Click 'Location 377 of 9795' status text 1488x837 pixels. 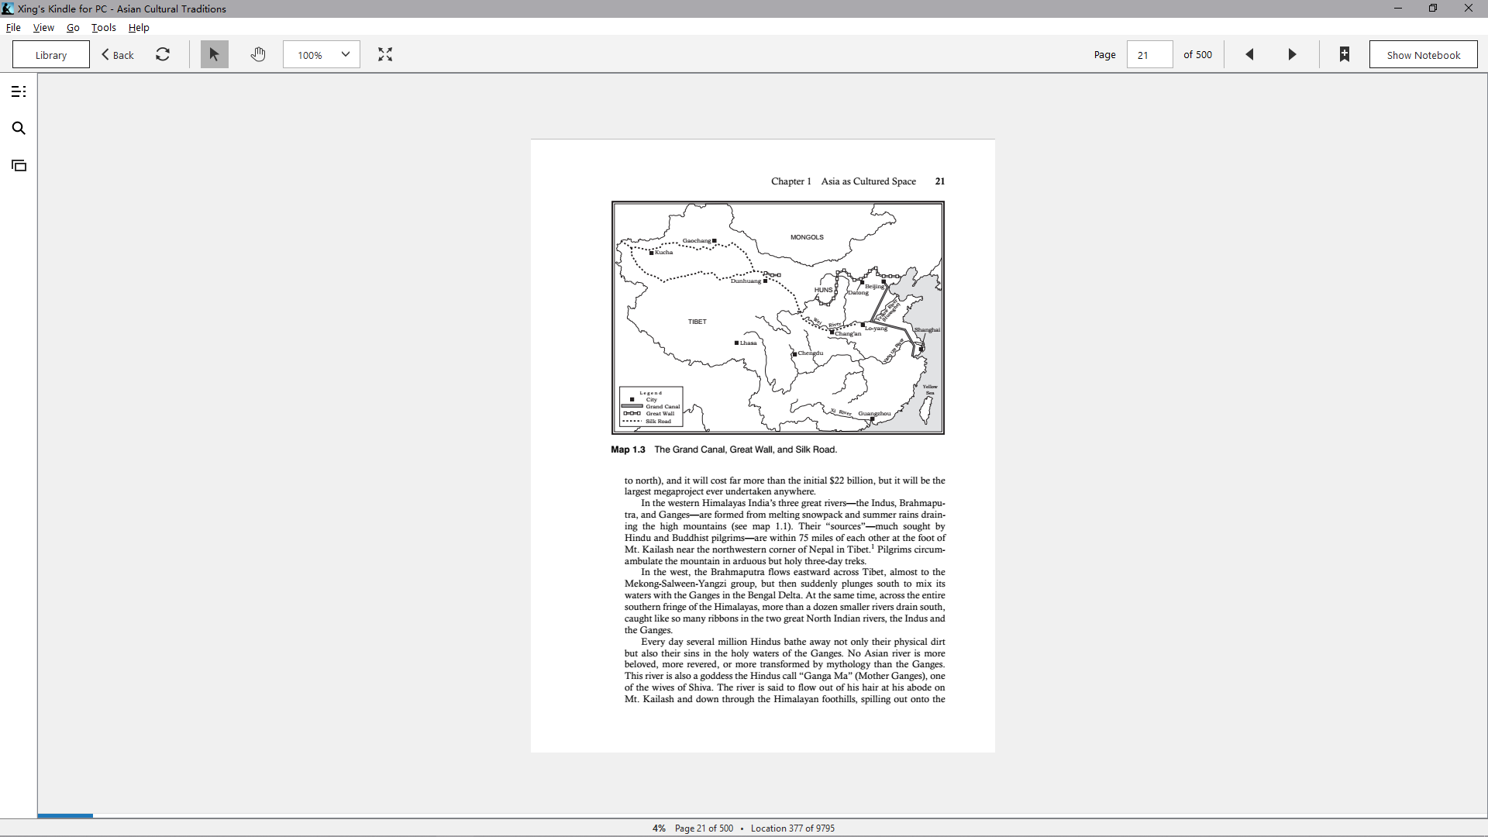[x=793, y=828]
